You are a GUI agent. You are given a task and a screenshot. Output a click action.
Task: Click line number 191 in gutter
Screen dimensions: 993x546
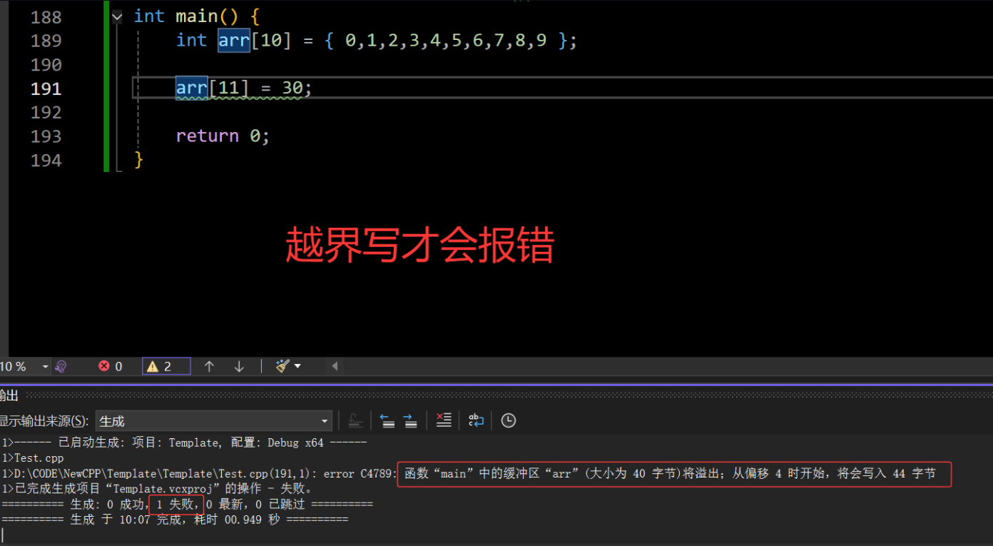46,89
